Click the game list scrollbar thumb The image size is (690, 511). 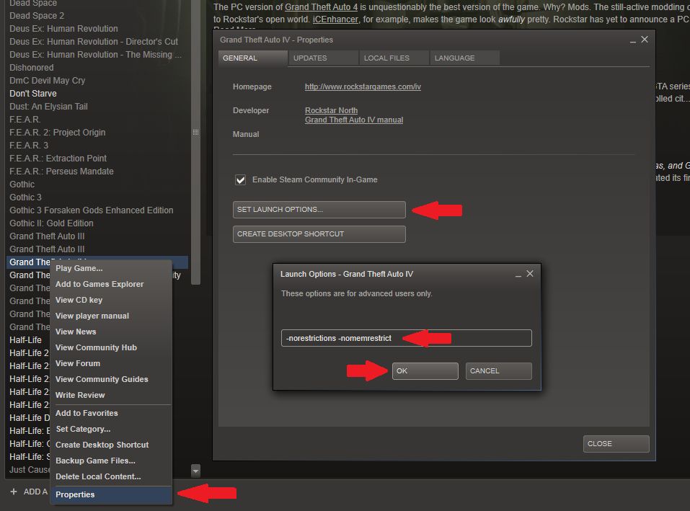point(196,142)
